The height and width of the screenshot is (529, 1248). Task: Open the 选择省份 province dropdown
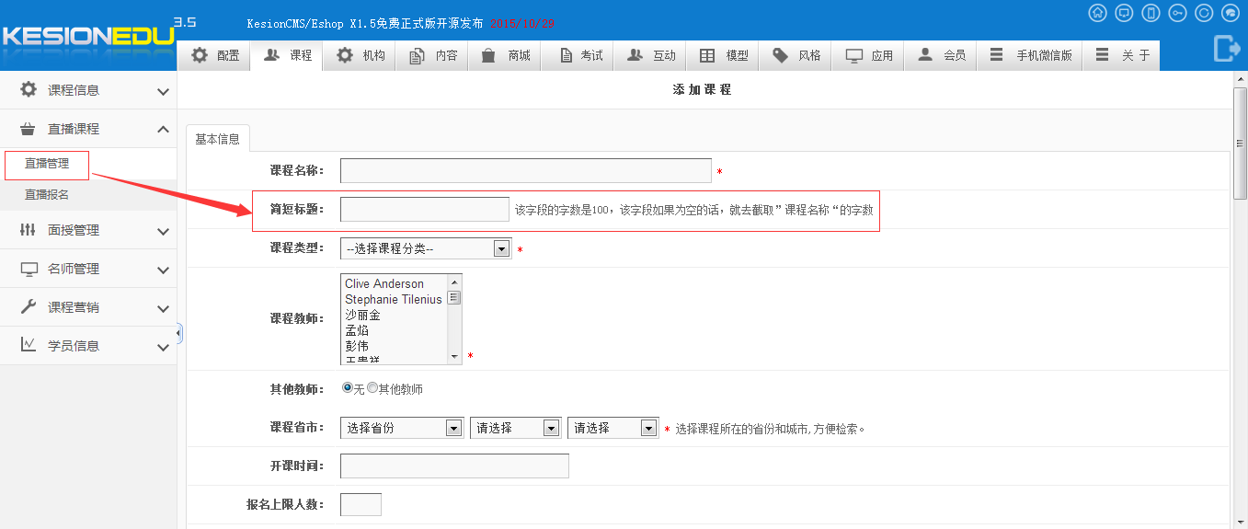click(x=401, y=428)
